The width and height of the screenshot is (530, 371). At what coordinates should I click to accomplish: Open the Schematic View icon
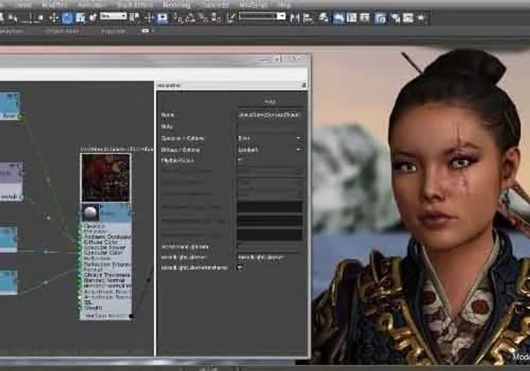pyautogui.click(x=365, y=18)
